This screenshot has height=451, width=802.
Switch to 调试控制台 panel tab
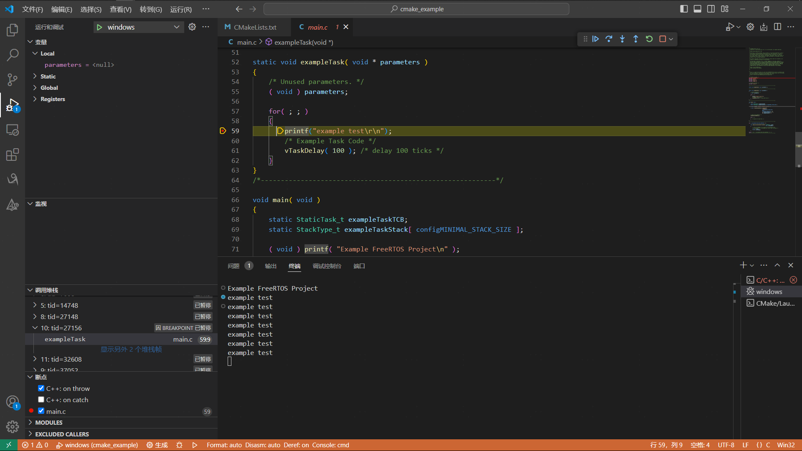pos(327,266)
